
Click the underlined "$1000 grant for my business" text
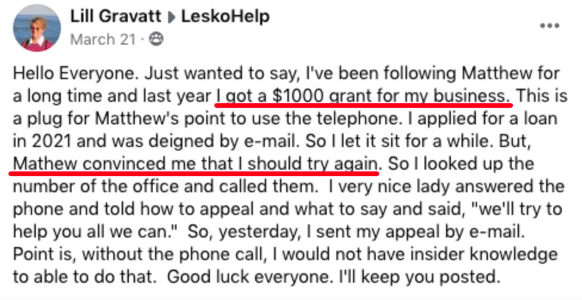tap(365, 95)
